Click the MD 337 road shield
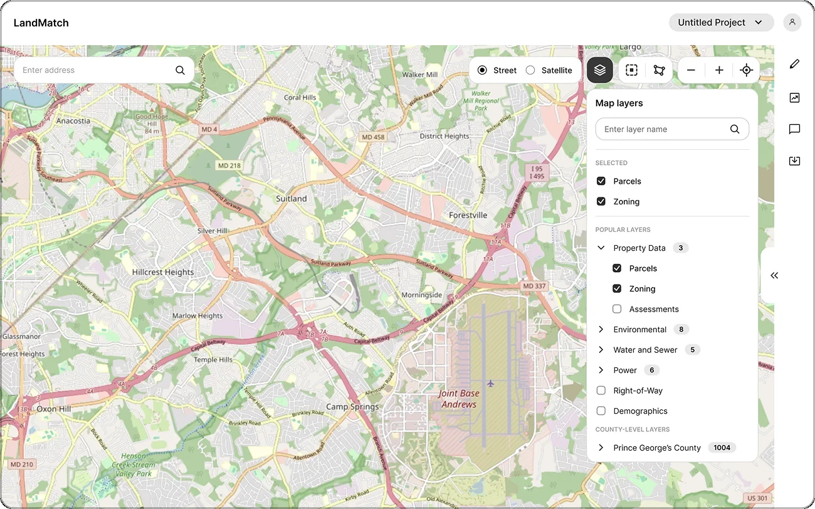Image resolution: width=815 pixels, height=509 pixels. [534, 286]
